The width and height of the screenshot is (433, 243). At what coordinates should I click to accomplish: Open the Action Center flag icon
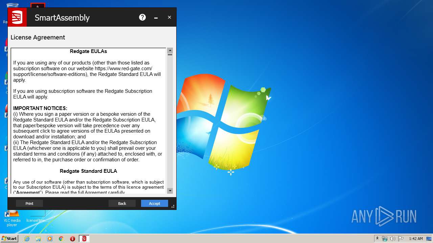point(401,239)
